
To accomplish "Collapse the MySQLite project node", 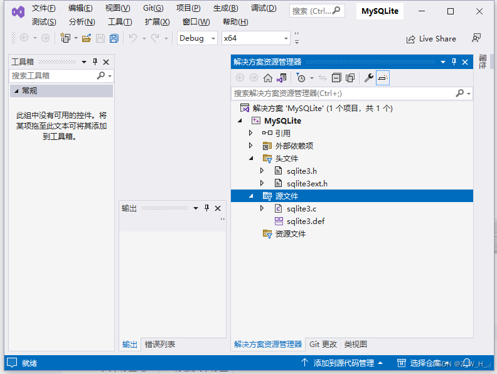I will click(240, 120).
